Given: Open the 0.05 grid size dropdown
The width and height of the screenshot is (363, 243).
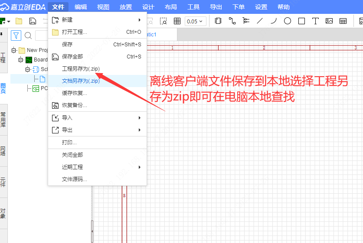Looking at the screenshot, I should pyautogui.click(x=195, y=21).
